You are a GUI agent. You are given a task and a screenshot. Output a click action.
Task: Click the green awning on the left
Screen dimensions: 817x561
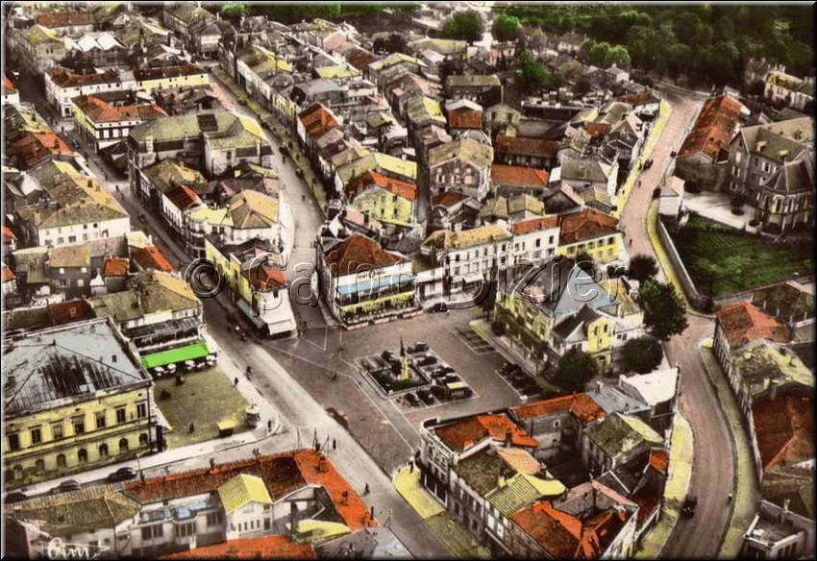tap(178, 354)
